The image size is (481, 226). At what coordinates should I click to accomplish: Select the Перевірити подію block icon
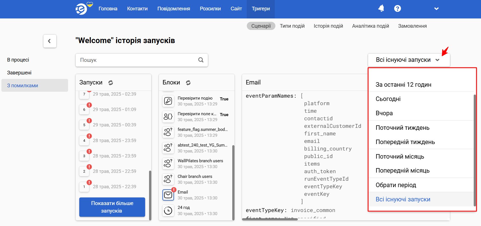pos(168,101)
